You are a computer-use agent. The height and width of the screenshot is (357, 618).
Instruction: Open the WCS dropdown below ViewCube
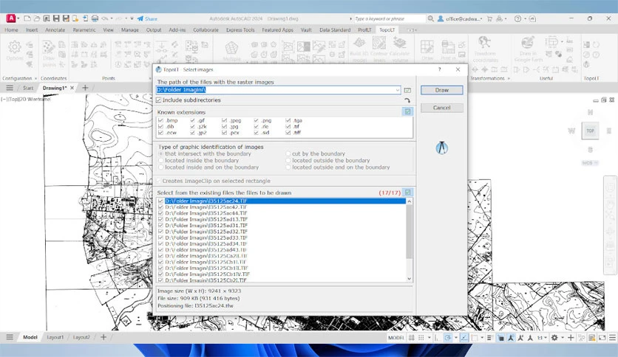point(590,163)
